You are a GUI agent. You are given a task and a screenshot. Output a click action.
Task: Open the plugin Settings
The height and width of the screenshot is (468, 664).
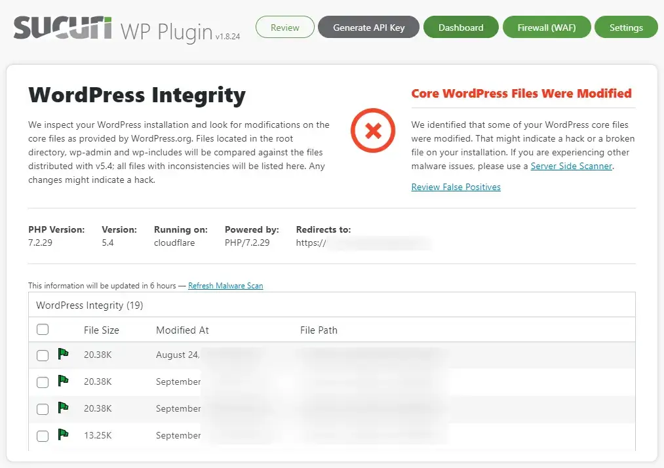tap(626, 27)
